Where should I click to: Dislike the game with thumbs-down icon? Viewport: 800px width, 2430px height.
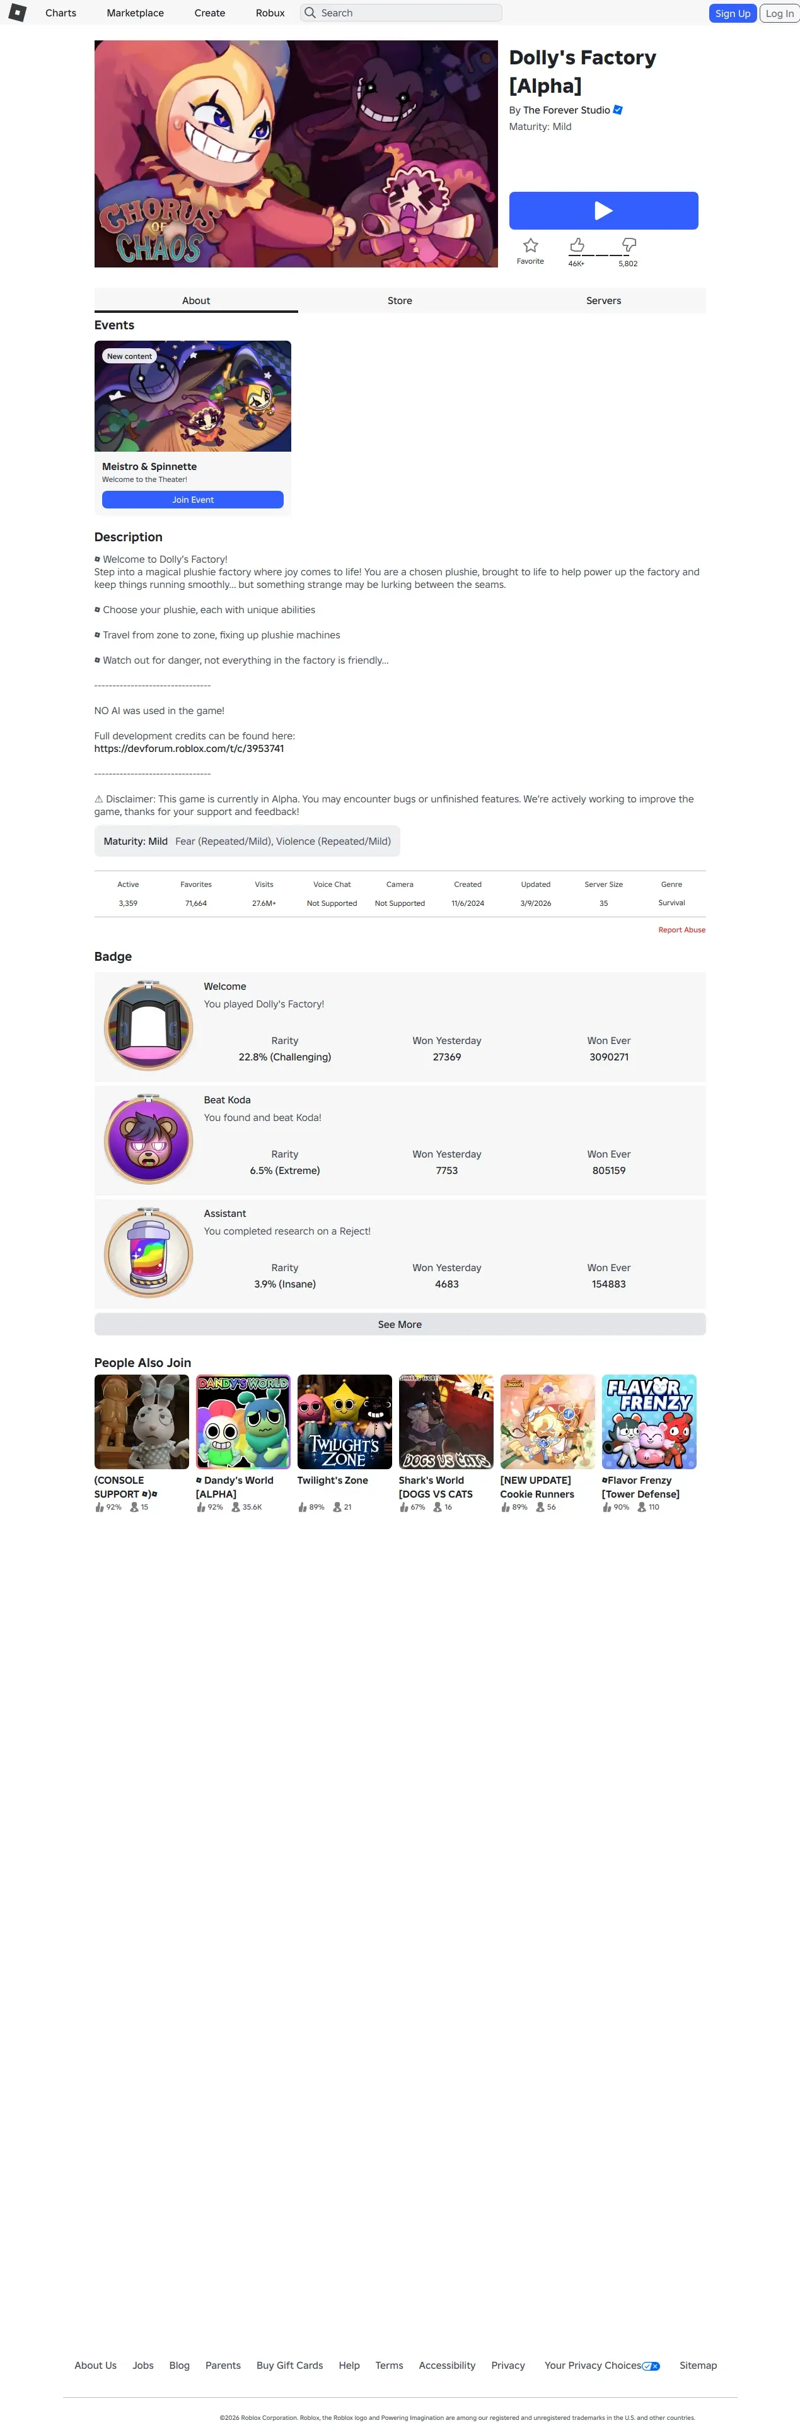(x=629, y=245)
